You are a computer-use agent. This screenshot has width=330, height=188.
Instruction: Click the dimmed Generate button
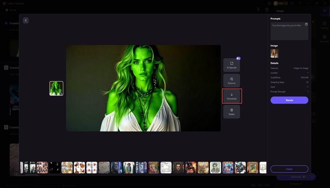[x=296, y=177]
